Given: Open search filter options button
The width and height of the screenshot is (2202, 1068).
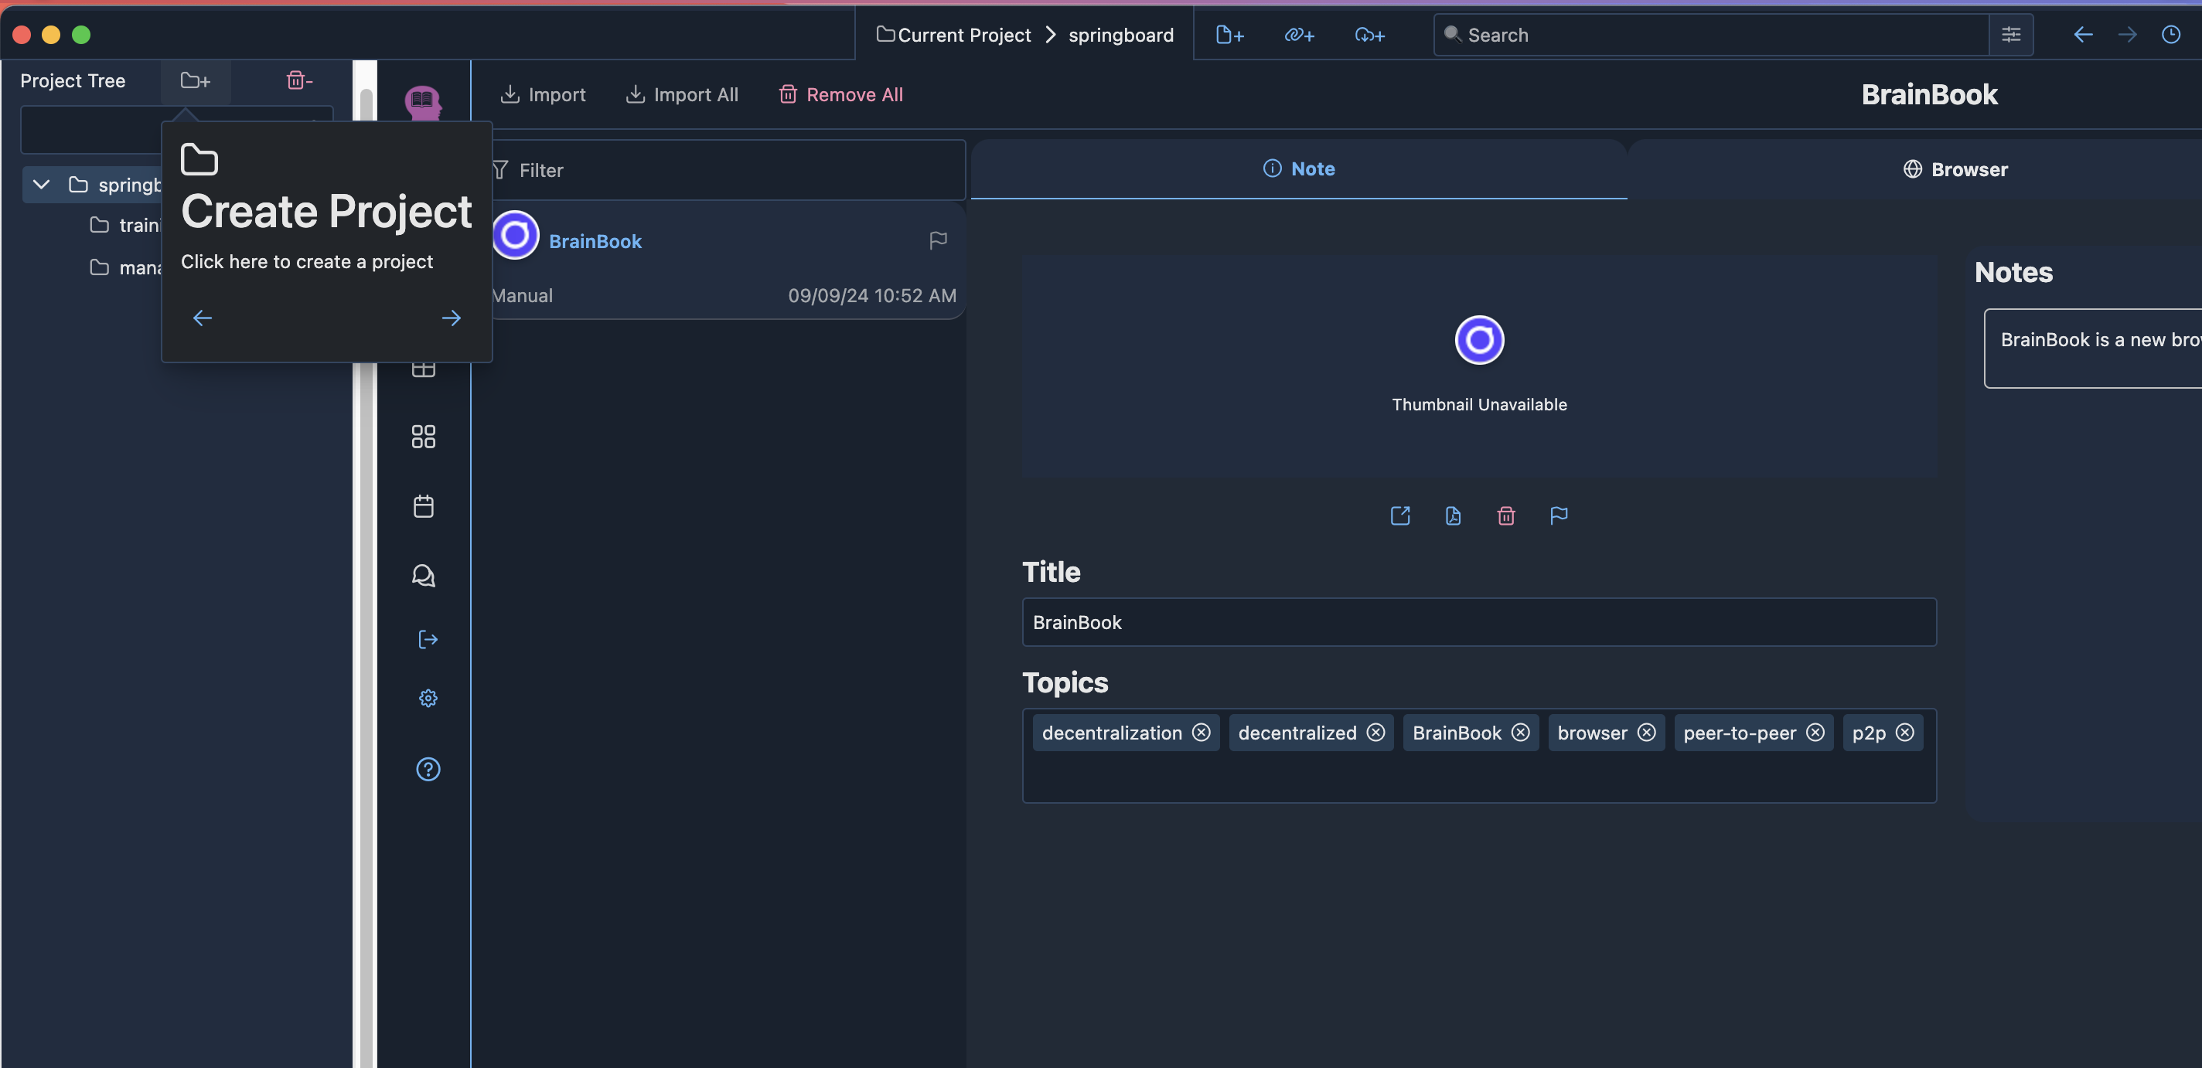Looking at the screenshot, I should [2010, 35].
